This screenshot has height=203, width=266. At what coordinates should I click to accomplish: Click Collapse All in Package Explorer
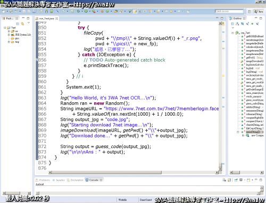point(18,24)
